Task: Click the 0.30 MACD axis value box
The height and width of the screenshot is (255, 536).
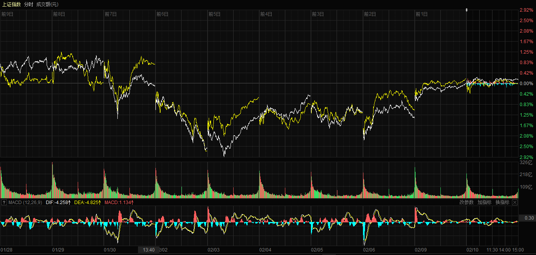Action: pos(529,218)
